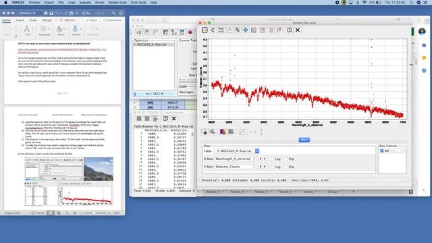Click the Home icon in Word title bar

click(46, 13)
